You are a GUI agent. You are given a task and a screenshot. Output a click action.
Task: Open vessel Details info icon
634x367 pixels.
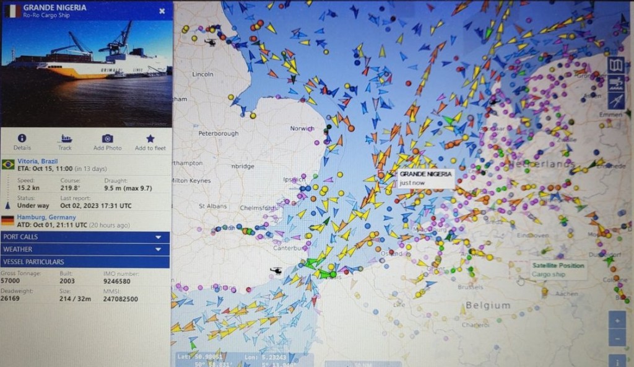point(22,139)
